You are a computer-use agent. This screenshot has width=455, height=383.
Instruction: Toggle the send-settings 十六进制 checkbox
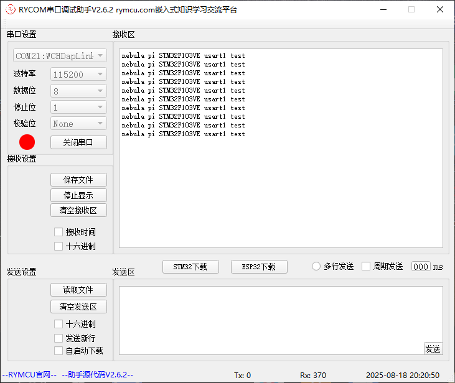coord(59,324)
